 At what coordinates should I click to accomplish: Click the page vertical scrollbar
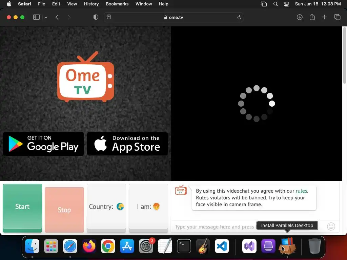344,55
